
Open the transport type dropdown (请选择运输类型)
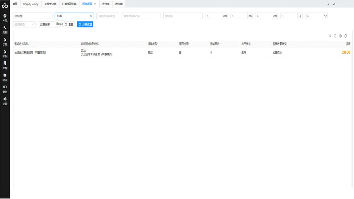(108, 16)
